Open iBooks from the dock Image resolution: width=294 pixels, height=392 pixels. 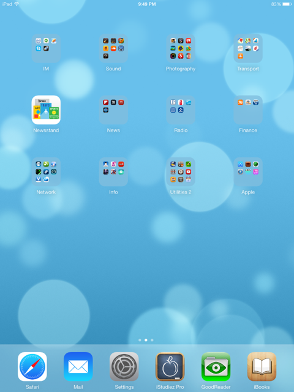click(x=262, y=366)
